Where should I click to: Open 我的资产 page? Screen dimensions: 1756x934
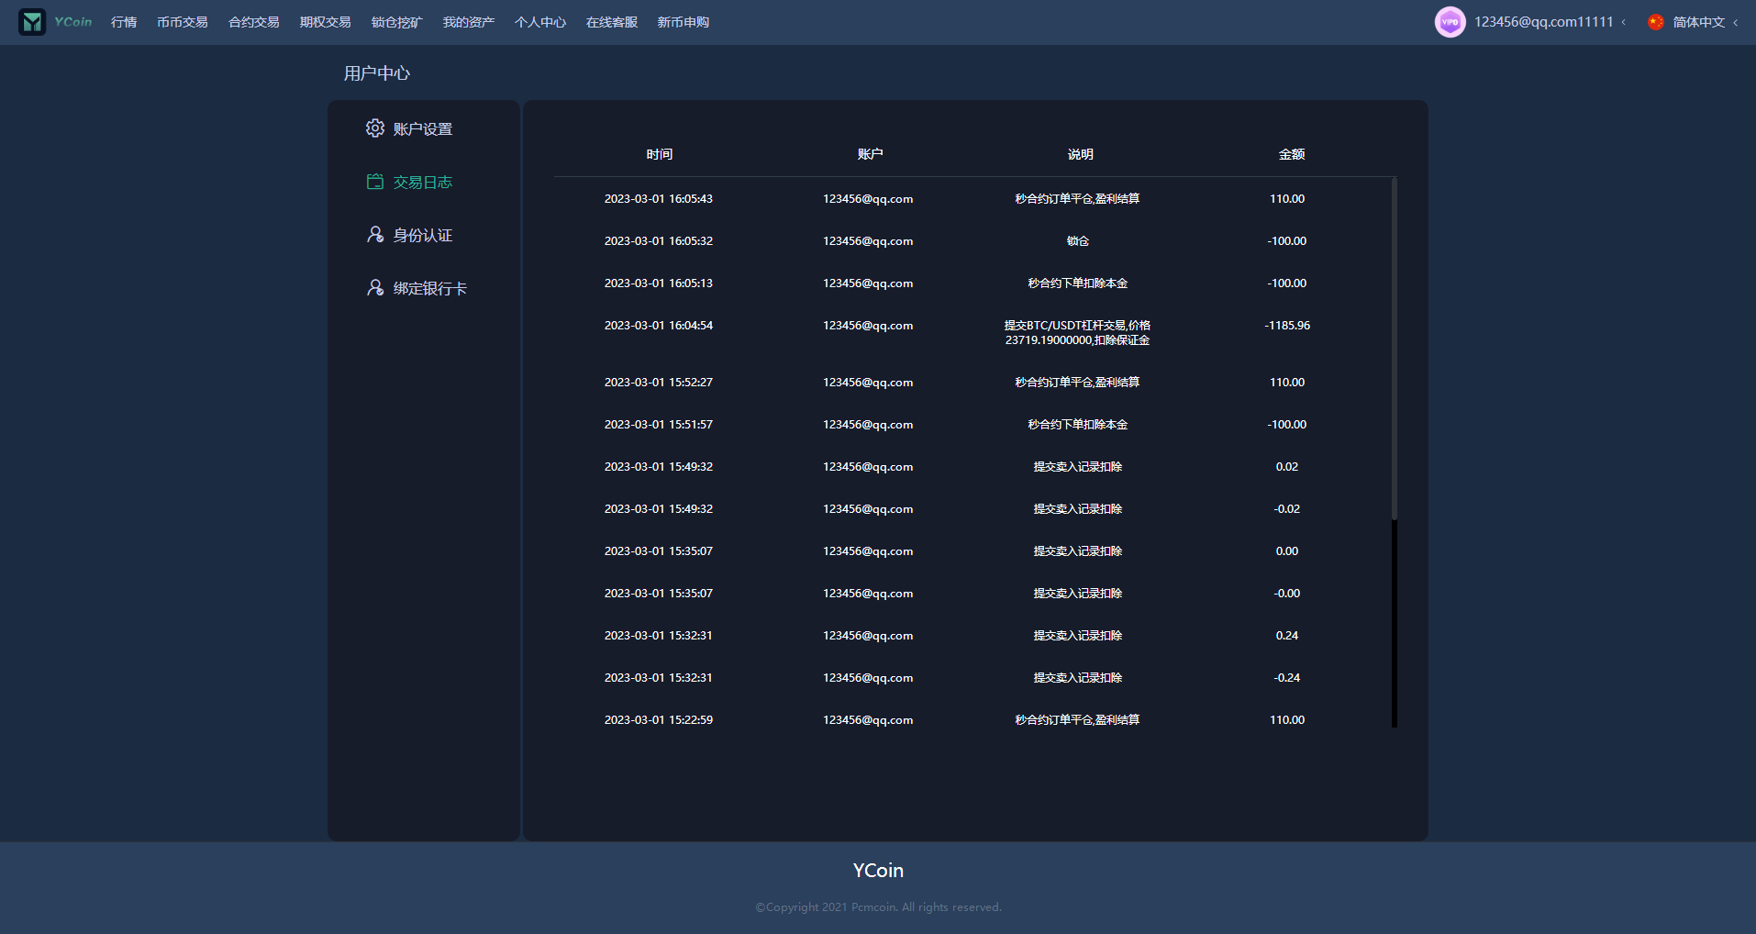(x=468, y=22)
